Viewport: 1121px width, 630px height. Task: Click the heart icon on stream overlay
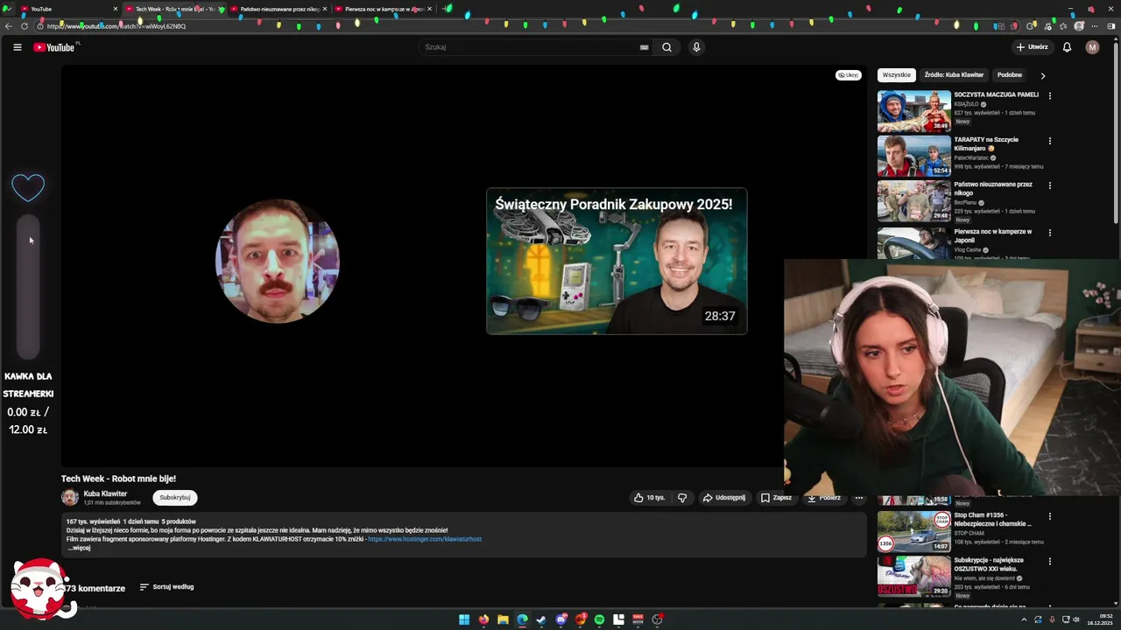click(x=28, y=186)
